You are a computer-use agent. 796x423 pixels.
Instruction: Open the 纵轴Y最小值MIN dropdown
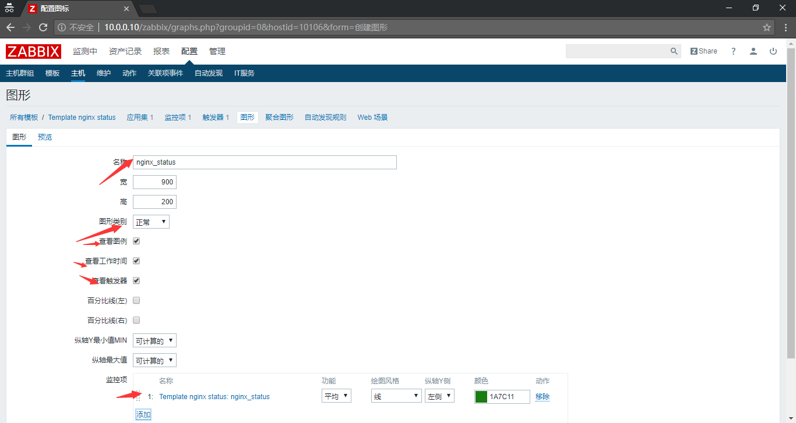(154, 340)
